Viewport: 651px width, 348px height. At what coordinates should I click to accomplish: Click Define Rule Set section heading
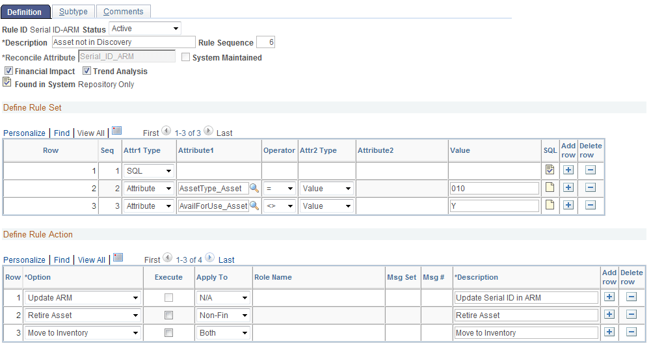[x=33, y=107]
